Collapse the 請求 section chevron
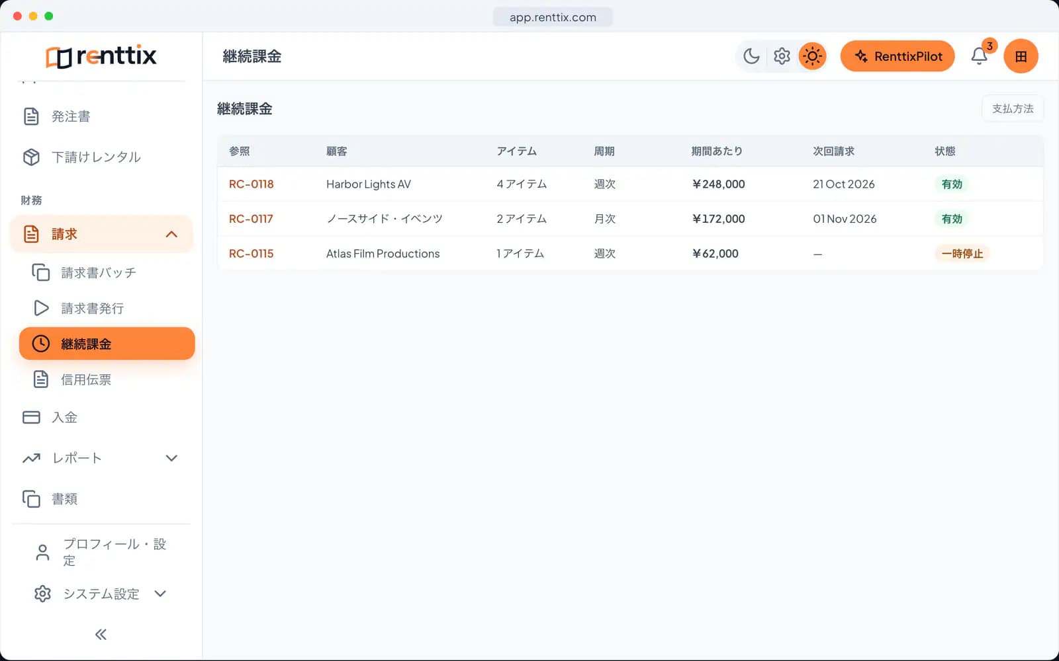 point(171,234)
